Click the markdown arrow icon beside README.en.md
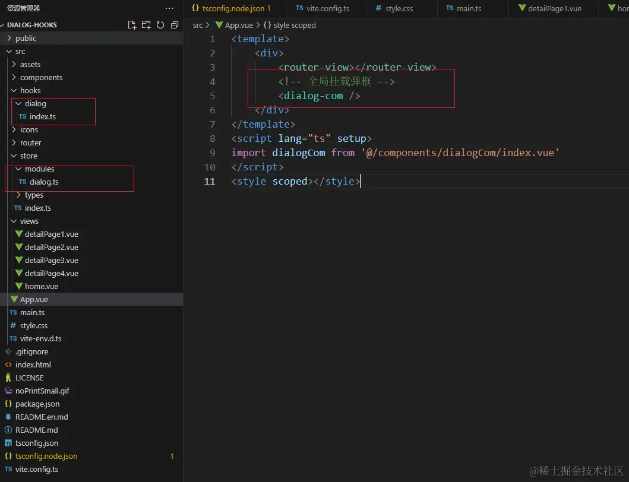 [x=8, y=417]
